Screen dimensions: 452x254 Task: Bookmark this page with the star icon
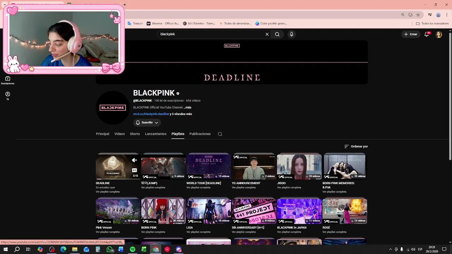click(x=418, y=15)
